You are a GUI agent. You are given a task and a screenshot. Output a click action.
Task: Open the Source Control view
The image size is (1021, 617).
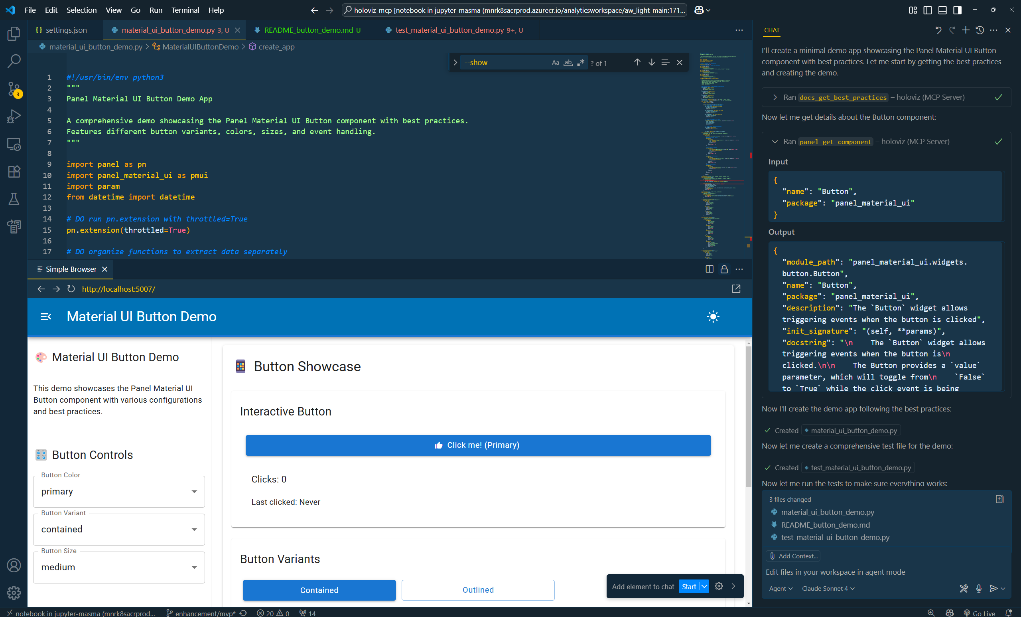pos(14,89)
